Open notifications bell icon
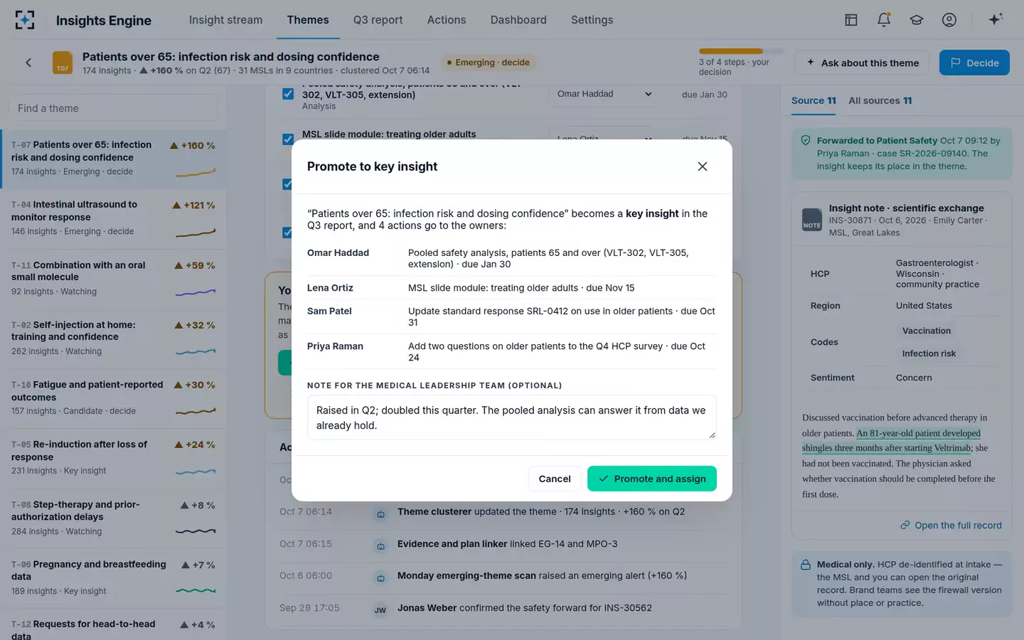 click(x=884, y=20)
